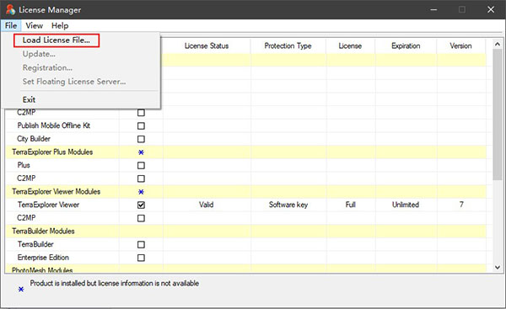
Task: Open the File menu
Action: click(x=11, y=25)
